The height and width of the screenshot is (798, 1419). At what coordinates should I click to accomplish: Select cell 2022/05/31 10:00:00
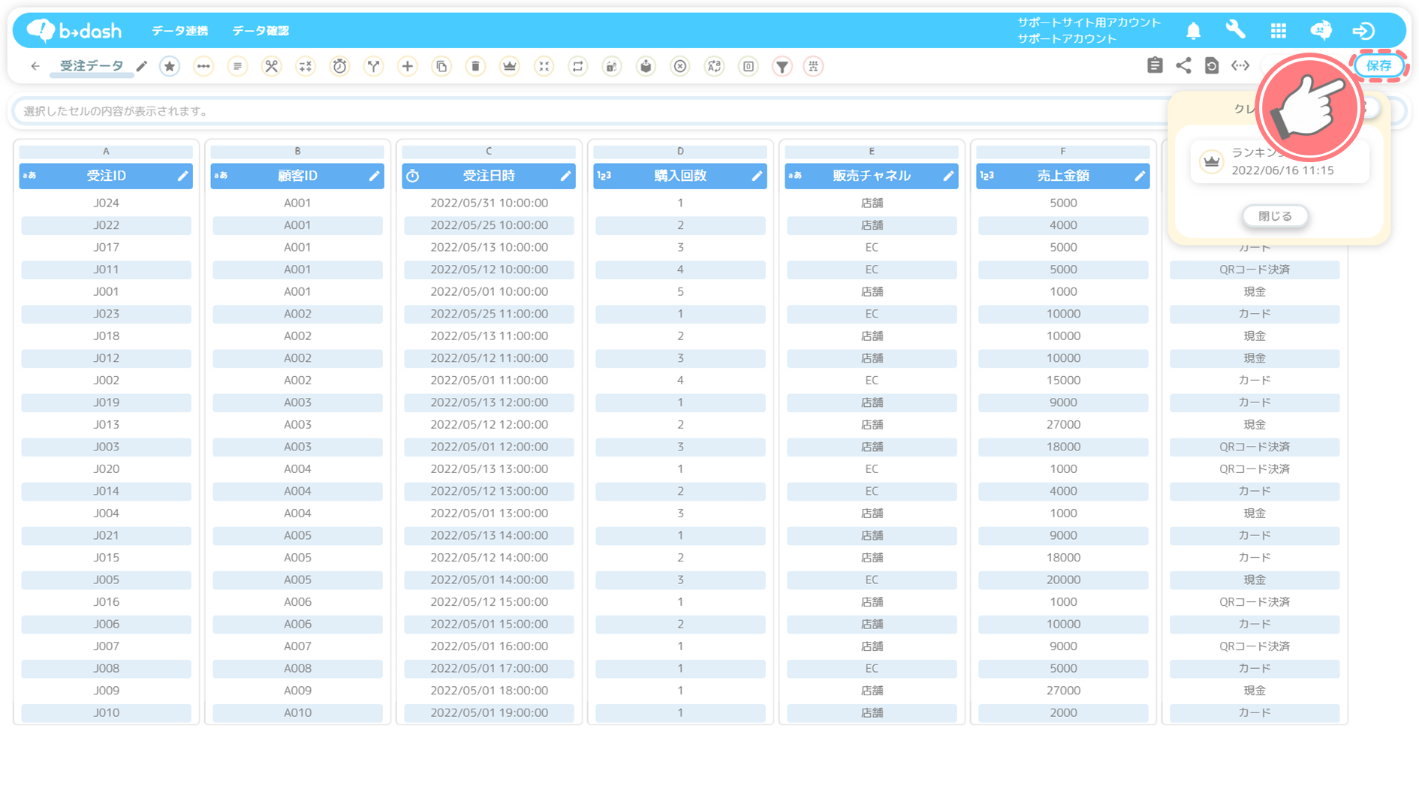click(x=489, y=203)
